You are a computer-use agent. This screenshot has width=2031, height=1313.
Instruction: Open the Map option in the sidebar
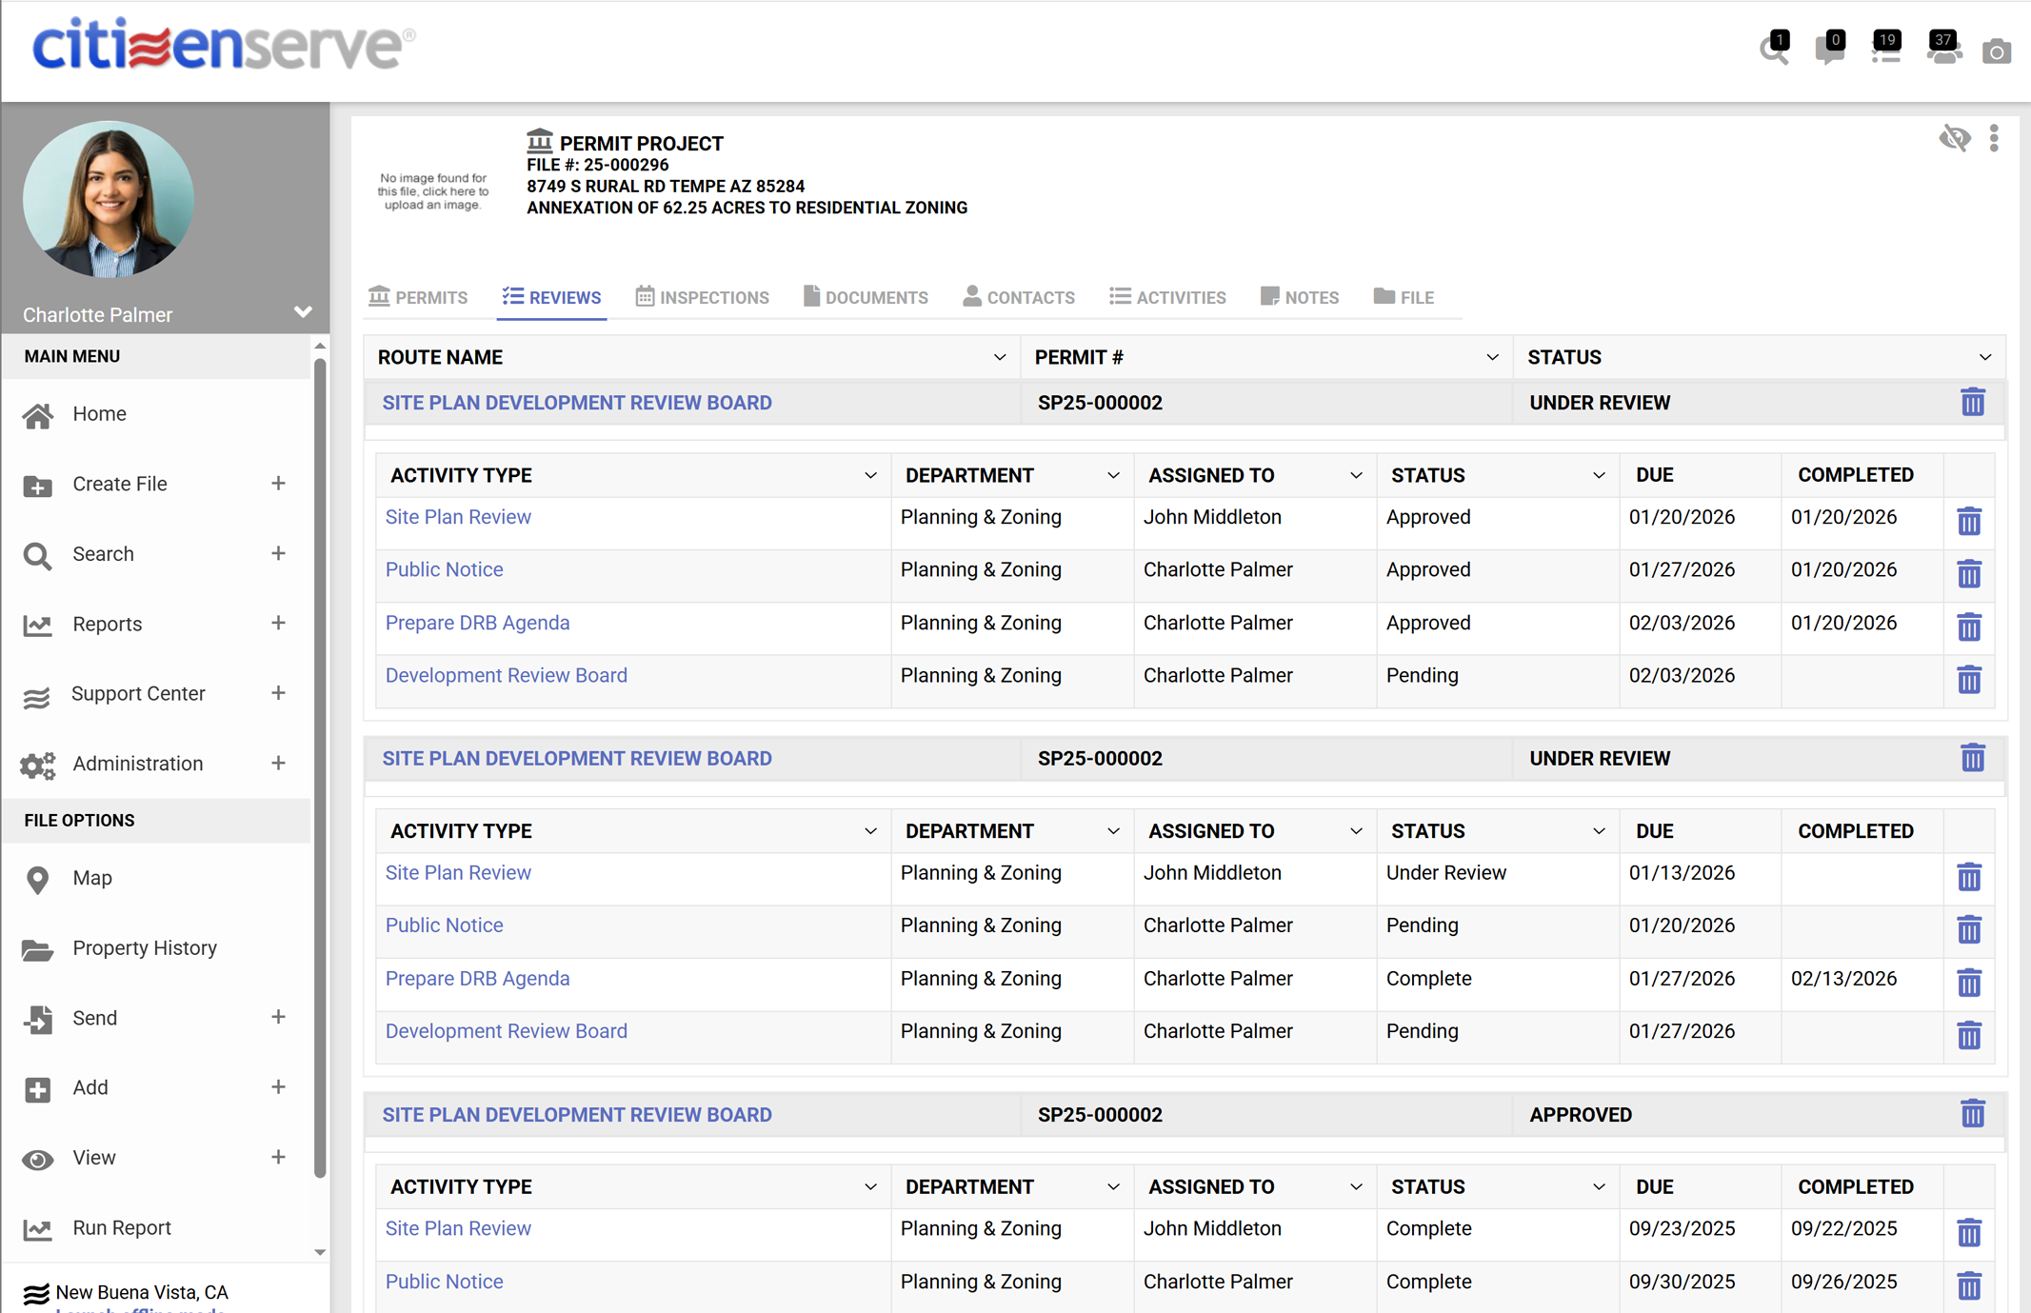pos(92,878)
